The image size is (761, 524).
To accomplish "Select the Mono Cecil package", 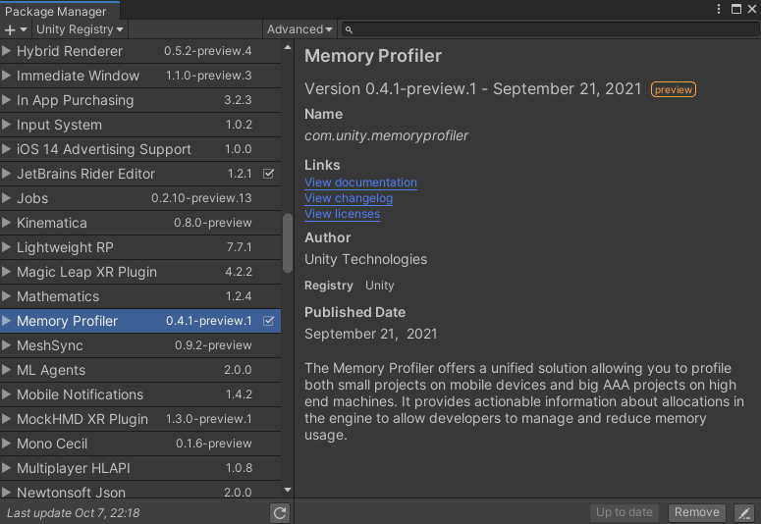I will pos(140,444).
